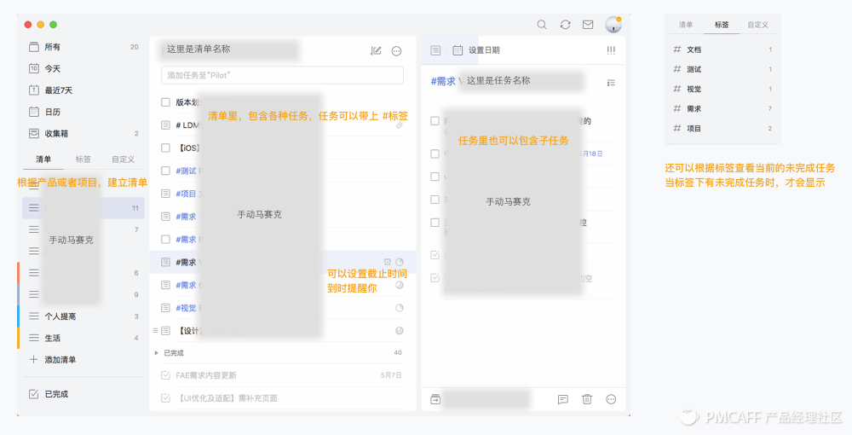Click the sort and edit list icon
852x435 pixels.
(376, 50)
